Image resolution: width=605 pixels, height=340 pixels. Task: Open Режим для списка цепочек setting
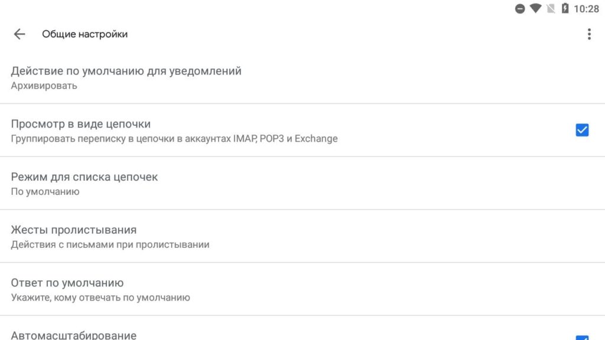pos(302,183)
